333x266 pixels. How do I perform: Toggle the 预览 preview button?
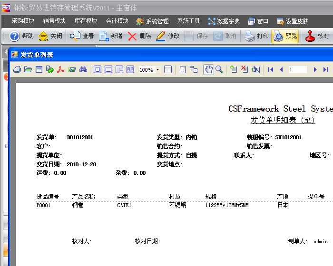click(285, 36)
